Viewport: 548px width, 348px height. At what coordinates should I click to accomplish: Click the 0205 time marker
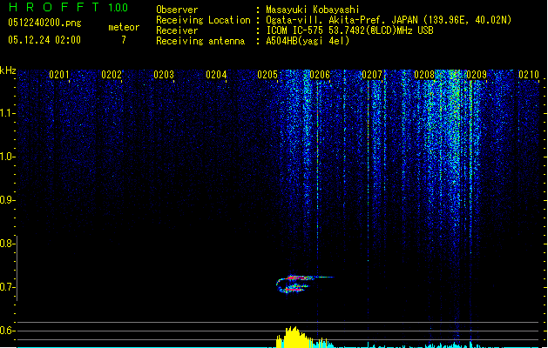(267, 74)
